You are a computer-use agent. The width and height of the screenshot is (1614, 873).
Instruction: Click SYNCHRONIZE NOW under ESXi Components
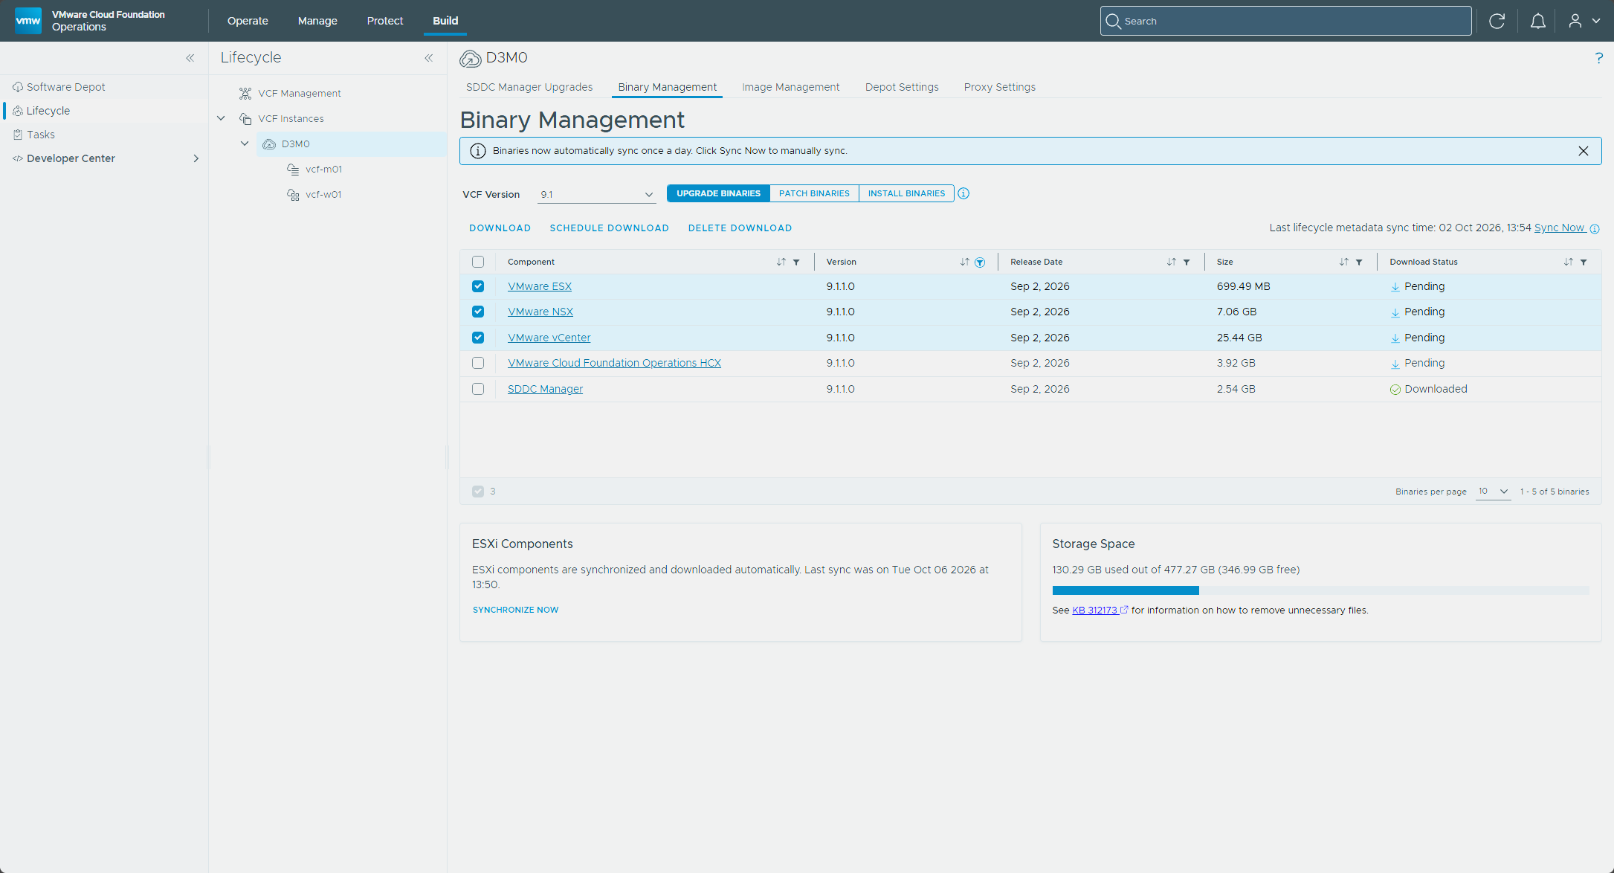[515, 610]
